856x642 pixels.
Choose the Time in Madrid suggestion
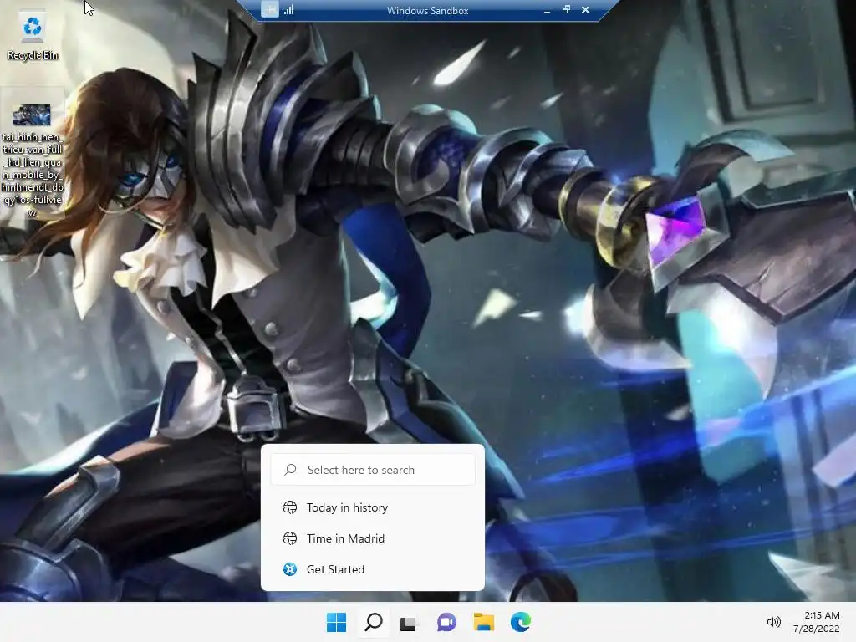(x=373, y=538)
